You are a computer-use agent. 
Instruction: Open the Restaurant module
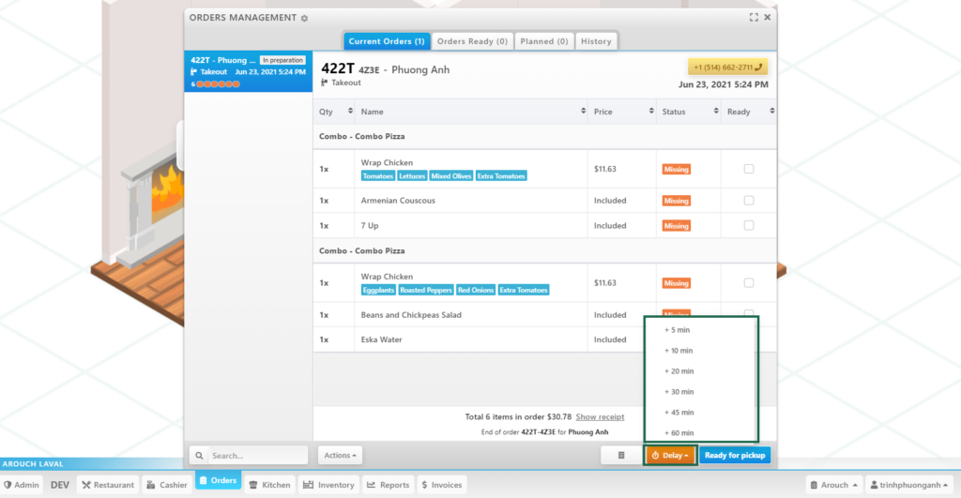[108, 485]
